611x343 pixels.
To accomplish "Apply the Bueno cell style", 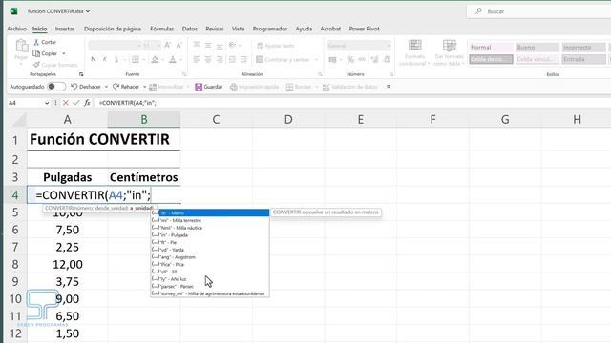I will coord(537,47).
